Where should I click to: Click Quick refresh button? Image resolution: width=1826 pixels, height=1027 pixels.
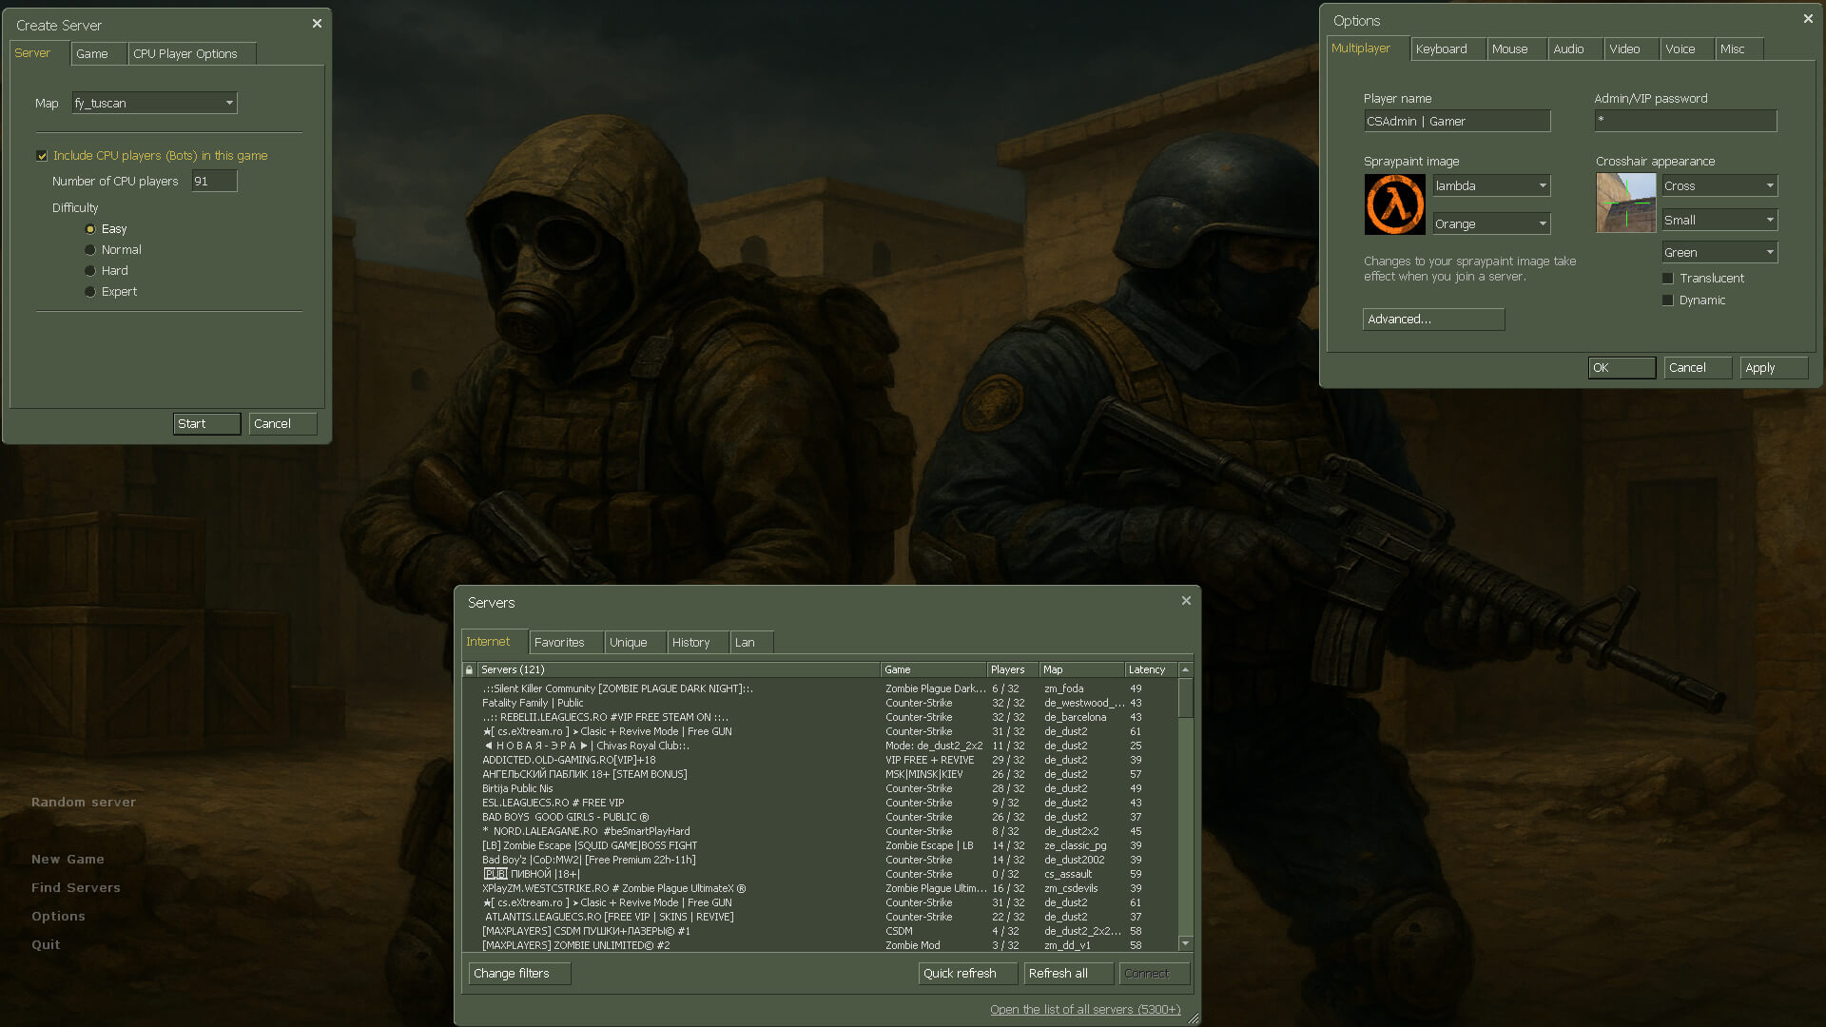[x=967, y=974]
